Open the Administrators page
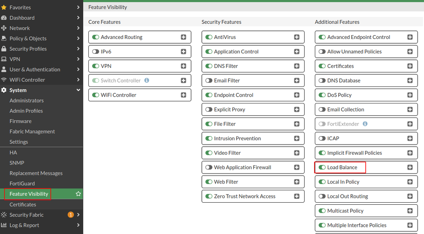This screenshot has width=424, height=234. pyautogui.click(x=26, y=100)
